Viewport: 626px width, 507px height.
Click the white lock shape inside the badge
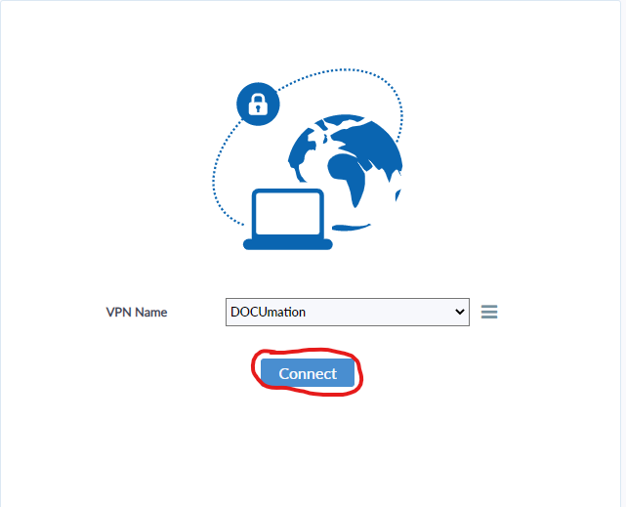(258, 105)
